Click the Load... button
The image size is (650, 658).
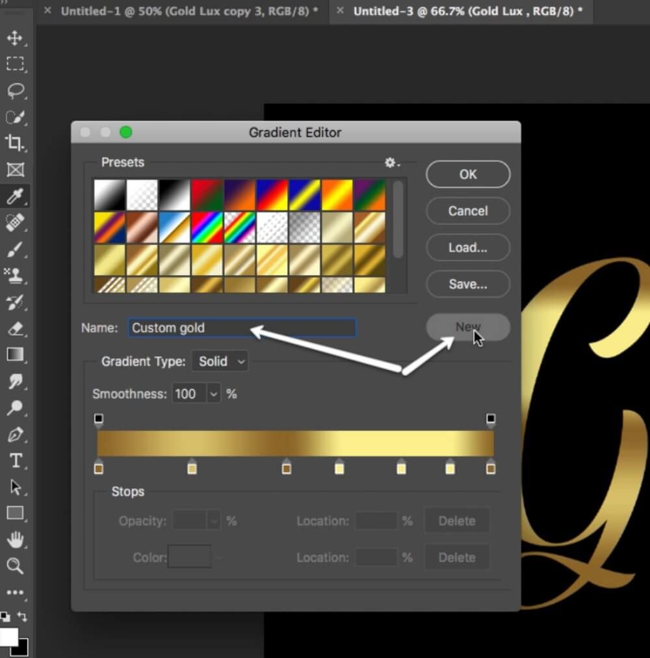point(468,248)
